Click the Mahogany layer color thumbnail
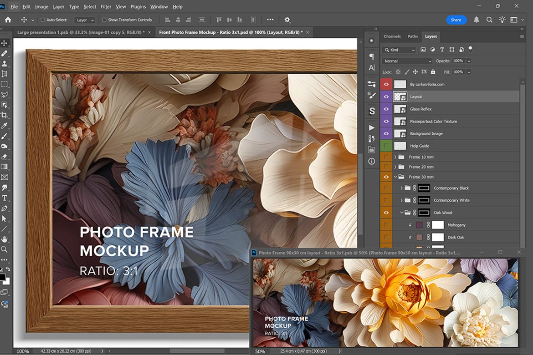The image size is (533, 355). tap(419, 225)
